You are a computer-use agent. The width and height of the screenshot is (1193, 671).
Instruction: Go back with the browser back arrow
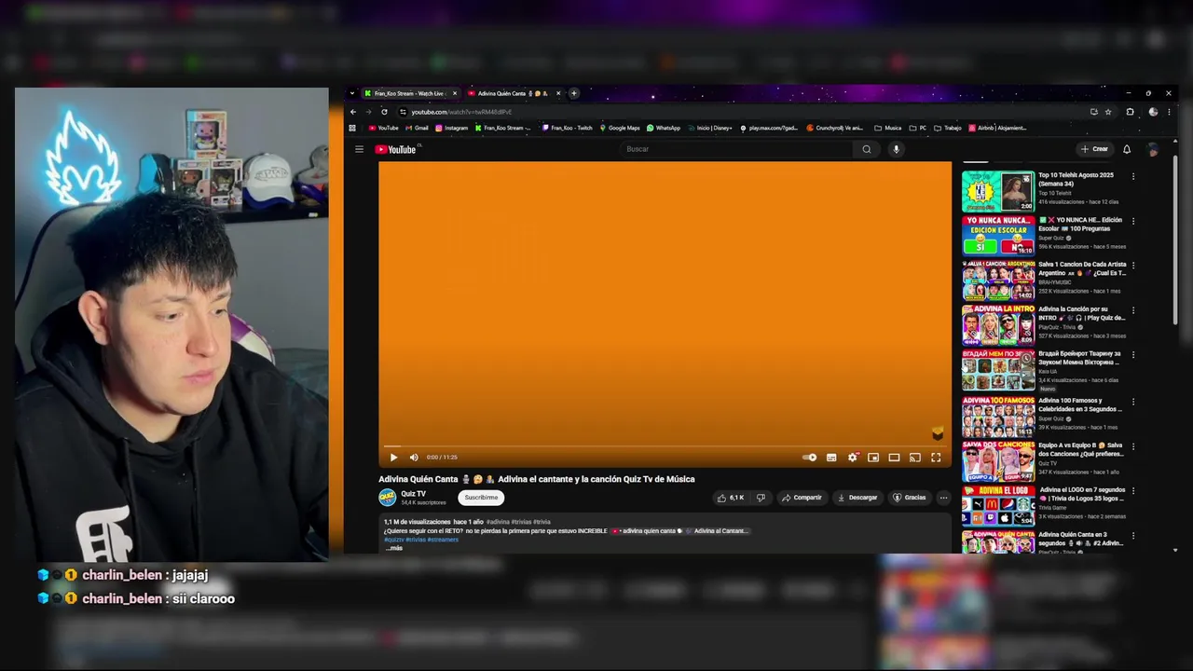tap(352, 112)
